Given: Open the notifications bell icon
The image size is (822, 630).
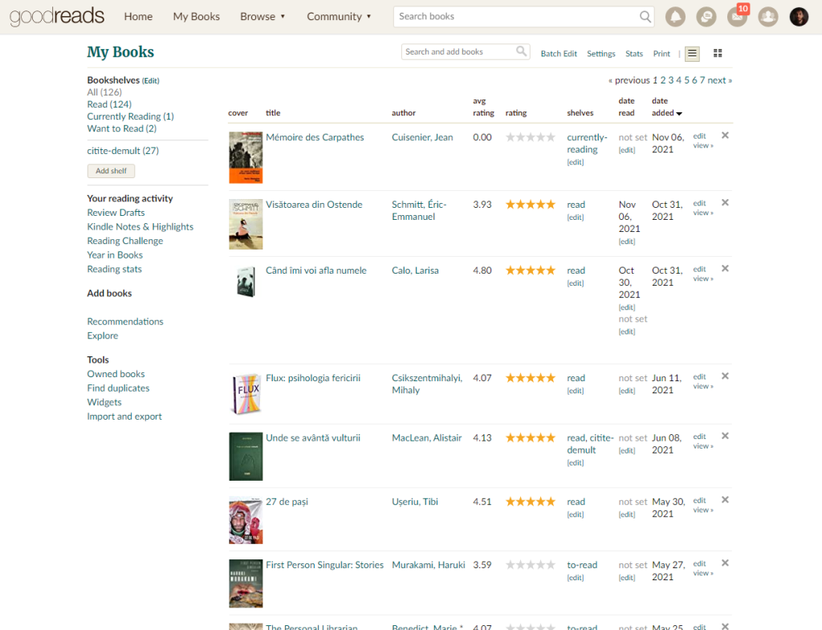Looking at the screenshot, I should pos(675,18).
